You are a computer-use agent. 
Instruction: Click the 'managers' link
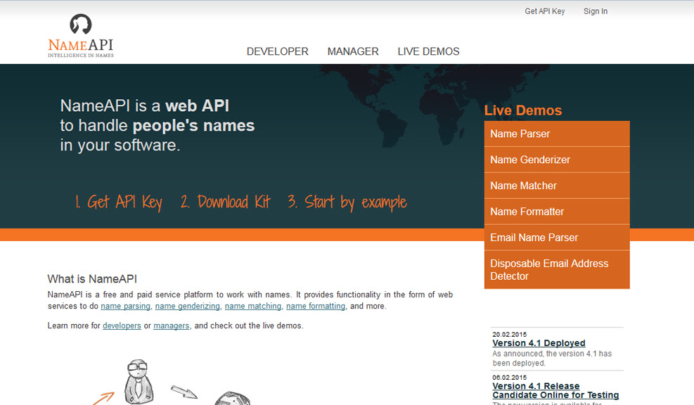point(172,326)
